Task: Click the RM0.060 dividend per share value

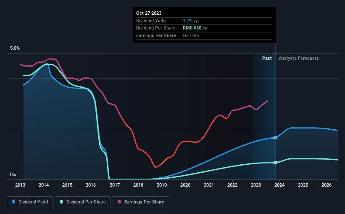Action: coord(192,28)
